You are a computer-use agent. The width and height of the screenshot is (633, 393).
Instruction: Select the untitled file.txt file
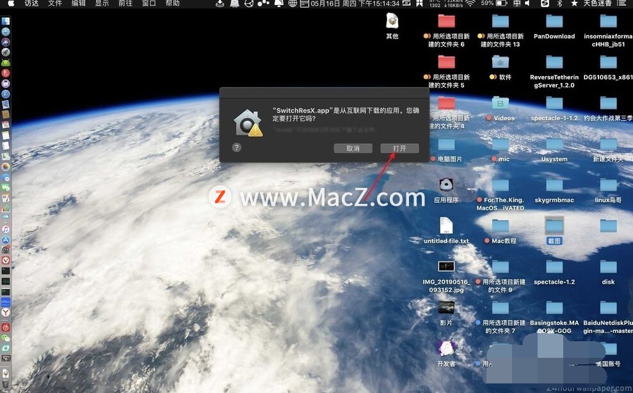pyautogui.click(x=446, y=231)
